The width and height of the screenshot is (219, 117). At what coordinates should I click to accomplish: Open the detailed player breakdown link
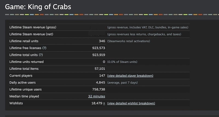[130, 76]
